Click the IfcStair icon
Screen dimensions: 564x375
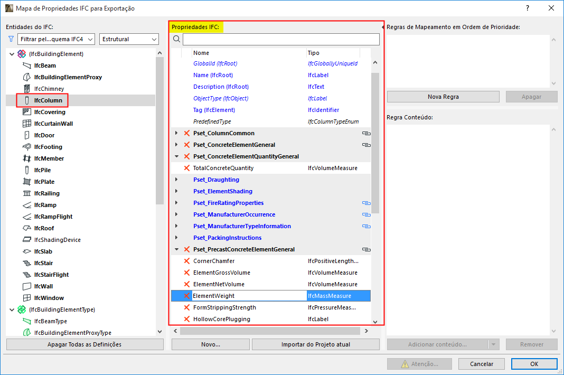click(26, 263)
